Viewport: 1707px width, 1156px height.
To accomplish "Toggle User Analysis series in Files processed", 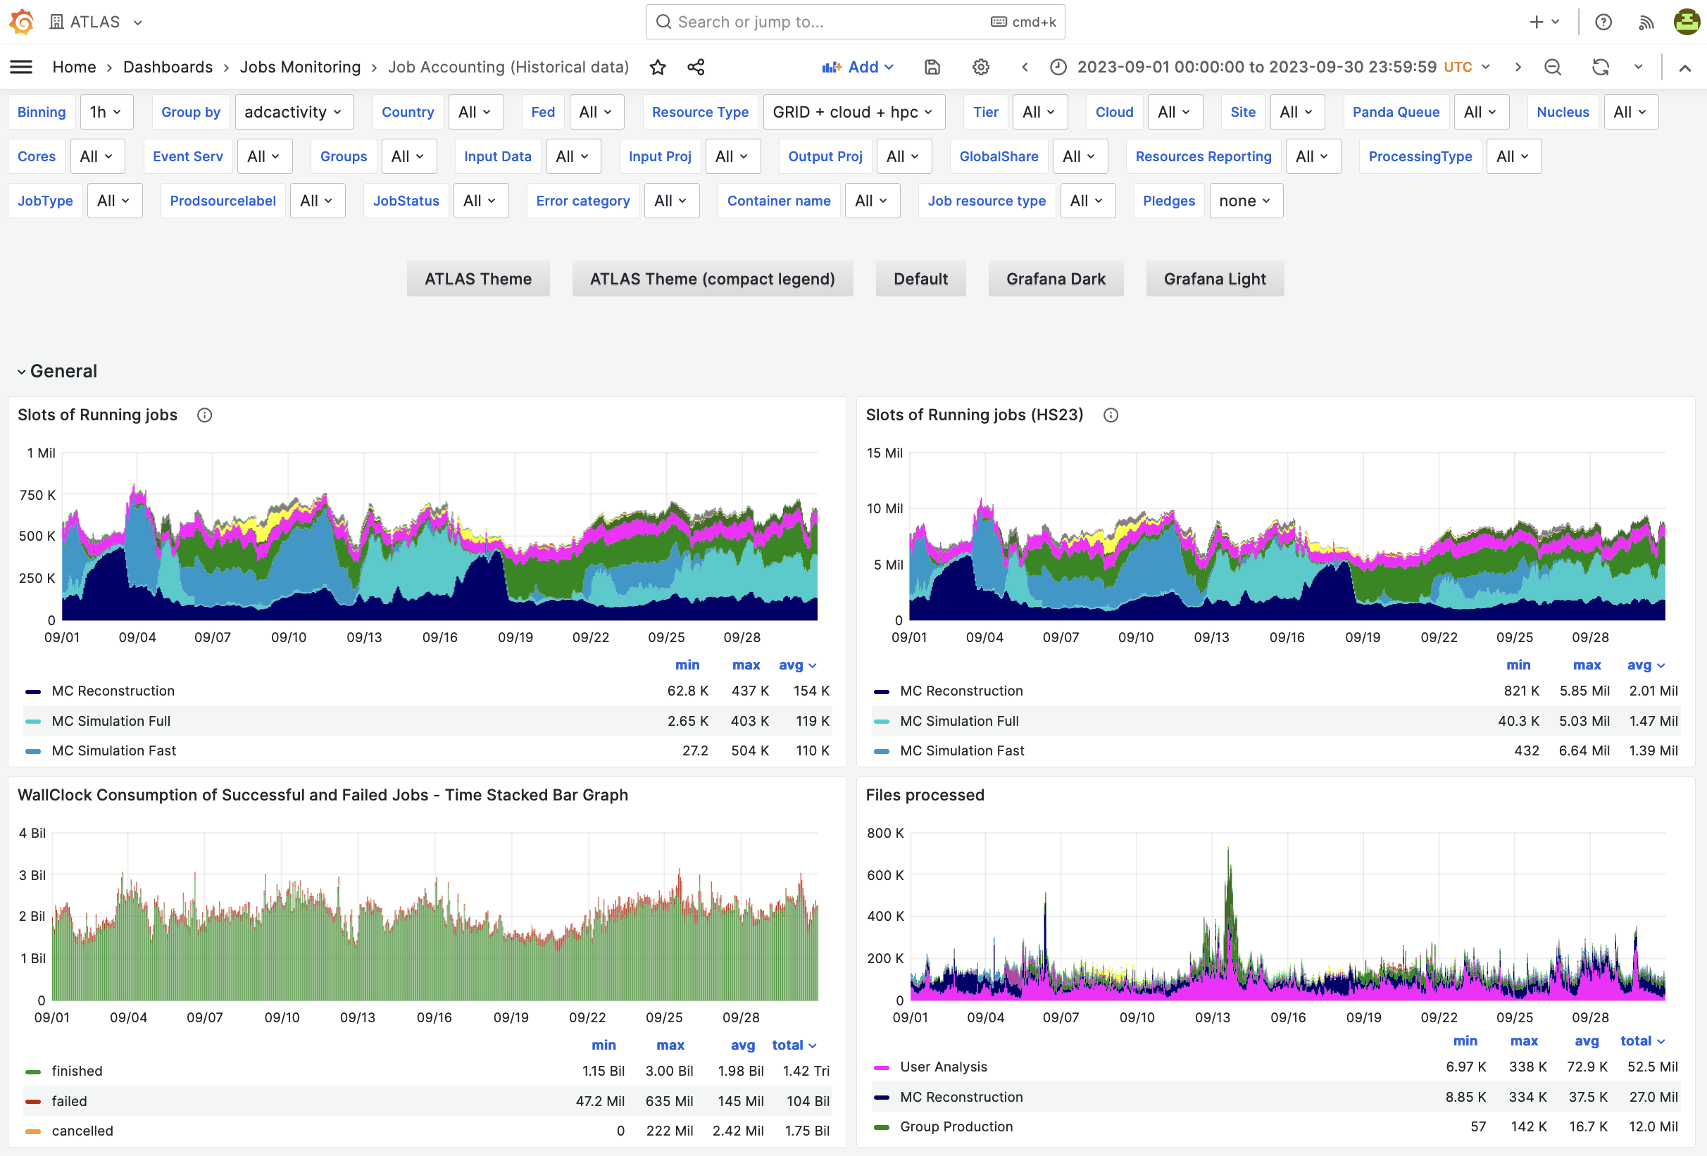I will pyautogui.click(x=944, y=1067).
